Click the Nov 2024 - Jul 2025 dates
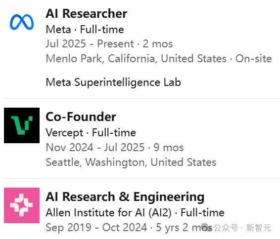The image size is (280, 239). coord(95,147)
